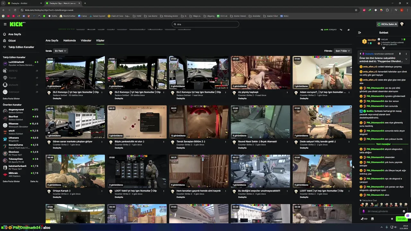Image resolution: width=411 pixels, height=231 pixels.
Task: Switch to channel Ana Sayfa tab
Action: tap(52, 40)
